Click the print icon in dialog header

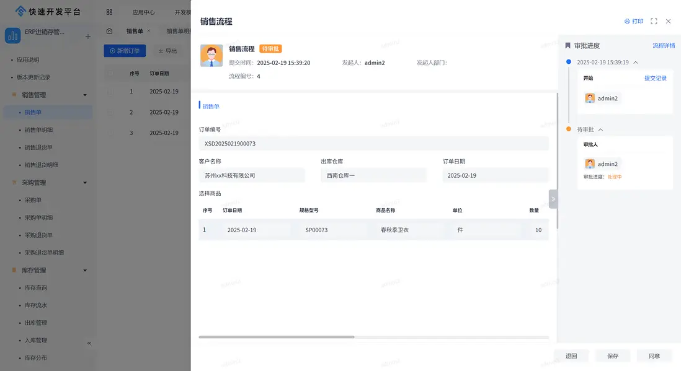point(626,21)
